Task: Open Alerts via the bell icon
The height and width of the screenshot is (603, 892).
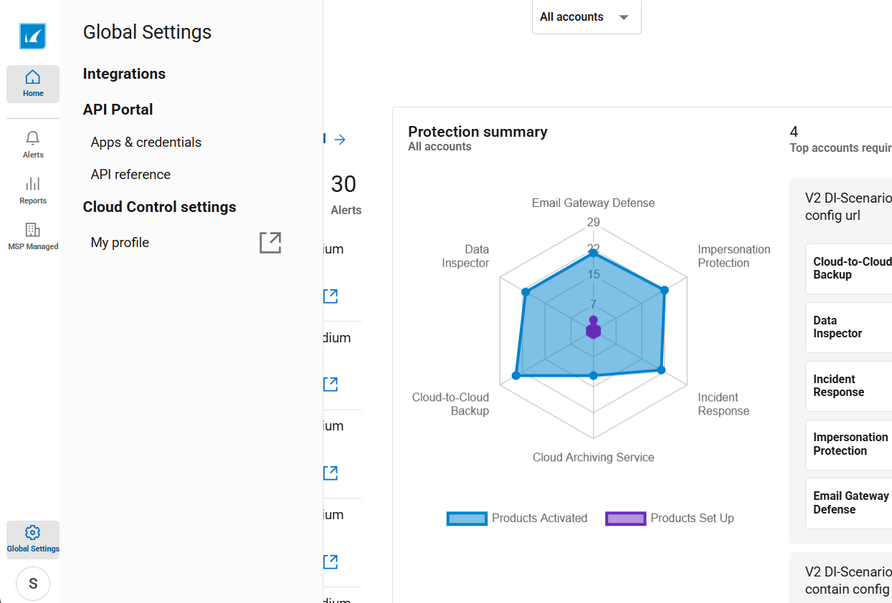Action: pyautogui.click(x=33, y=144)
